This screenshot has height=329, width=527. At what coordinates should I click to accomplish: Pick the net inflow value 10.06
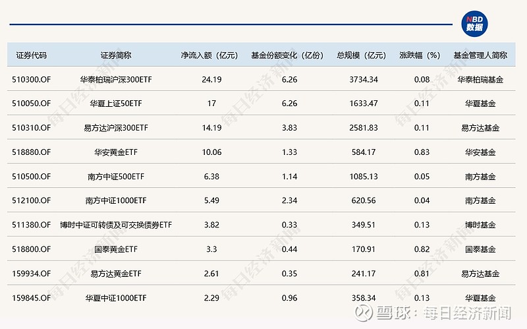point(211,152)
